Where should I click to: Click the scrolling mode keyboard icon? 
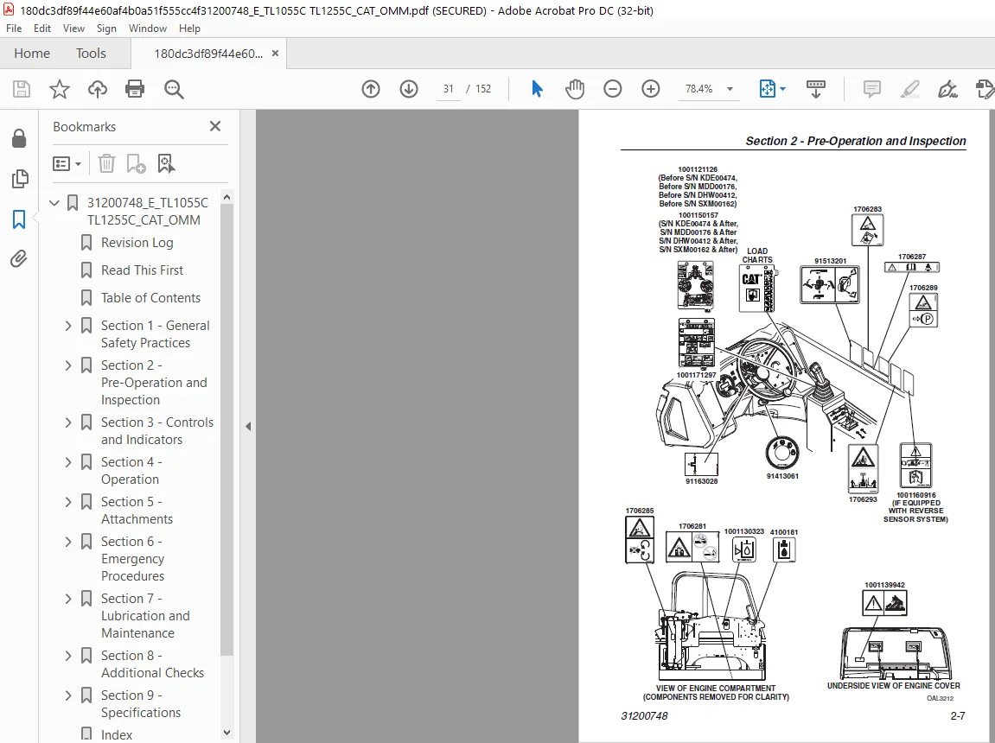tap(815, 89)
